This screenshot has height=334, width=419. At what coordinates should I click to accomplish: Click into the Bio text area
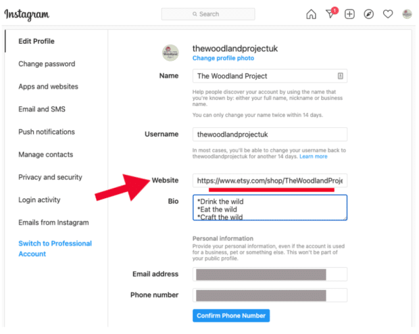[269, 208]
